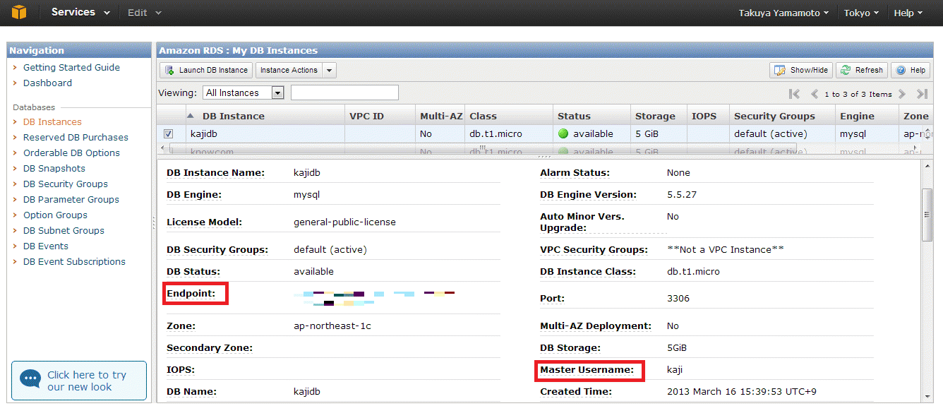Screen dimensions: 943x406
Task: Open DB Snapshots in navigation
Action: pos(54,169)
